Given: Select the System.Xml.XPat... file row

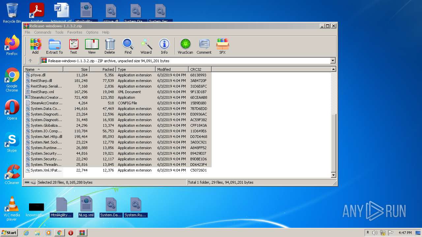Looking at the screenshot, I should click(46, 170).
